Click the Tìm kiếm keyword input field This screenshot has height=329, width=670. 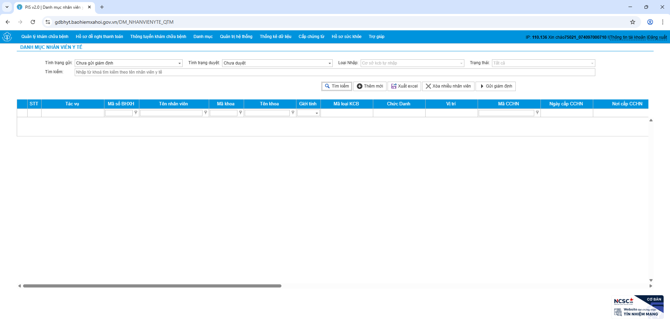click(x=335, y=72)
